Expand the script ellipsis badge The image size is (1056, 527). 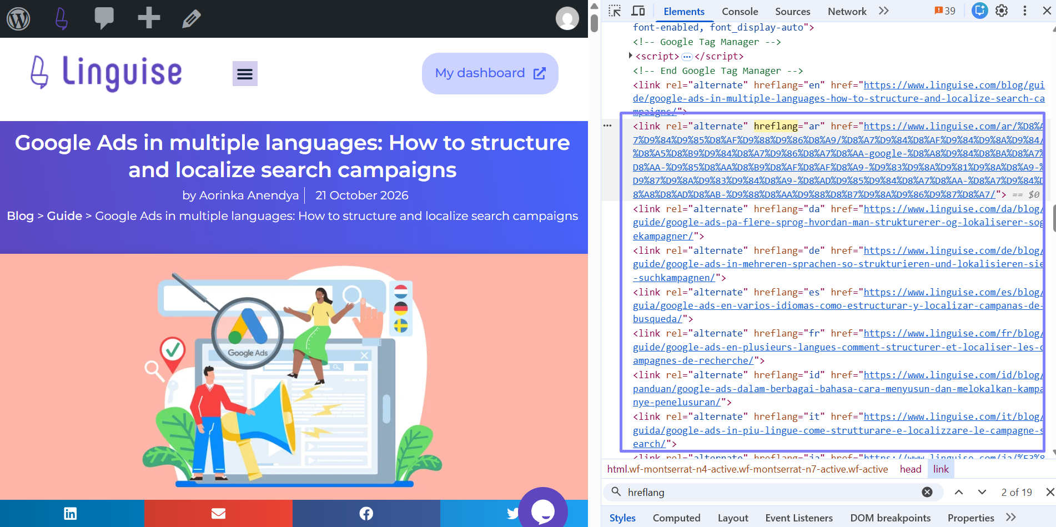[x=687, y=57]
